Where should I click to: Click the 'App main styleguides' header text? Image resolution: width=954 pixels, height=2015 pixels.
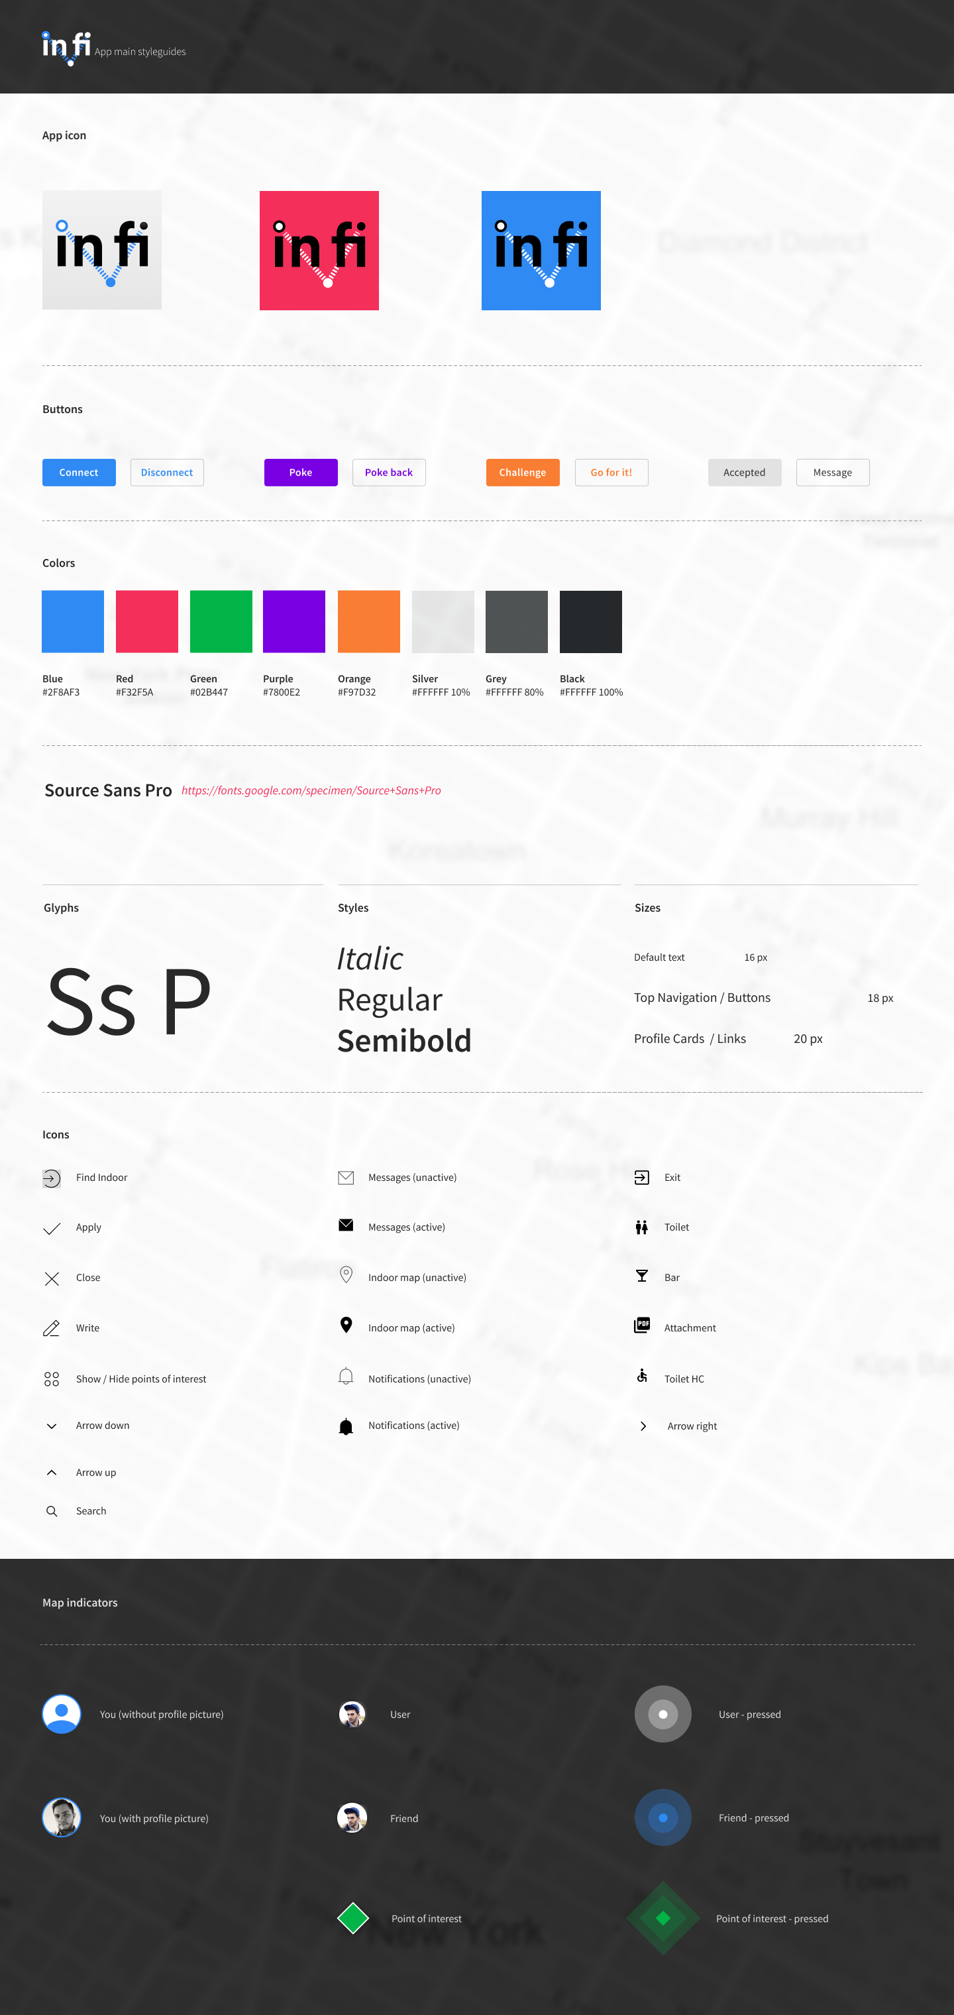[x=140, y=52]
